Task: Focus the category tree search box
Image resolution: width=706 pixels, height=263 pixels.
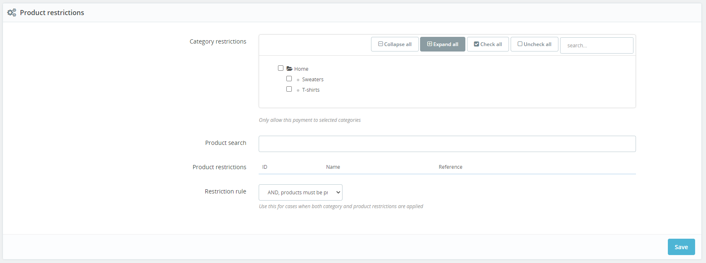Action: 596,45
